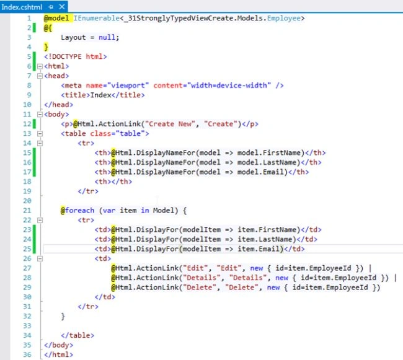The height and width of the screenshot is (360, 403).
Task: Click model.LastName in DisplayNameFor on line 16
Action: [x=267, y=162]
